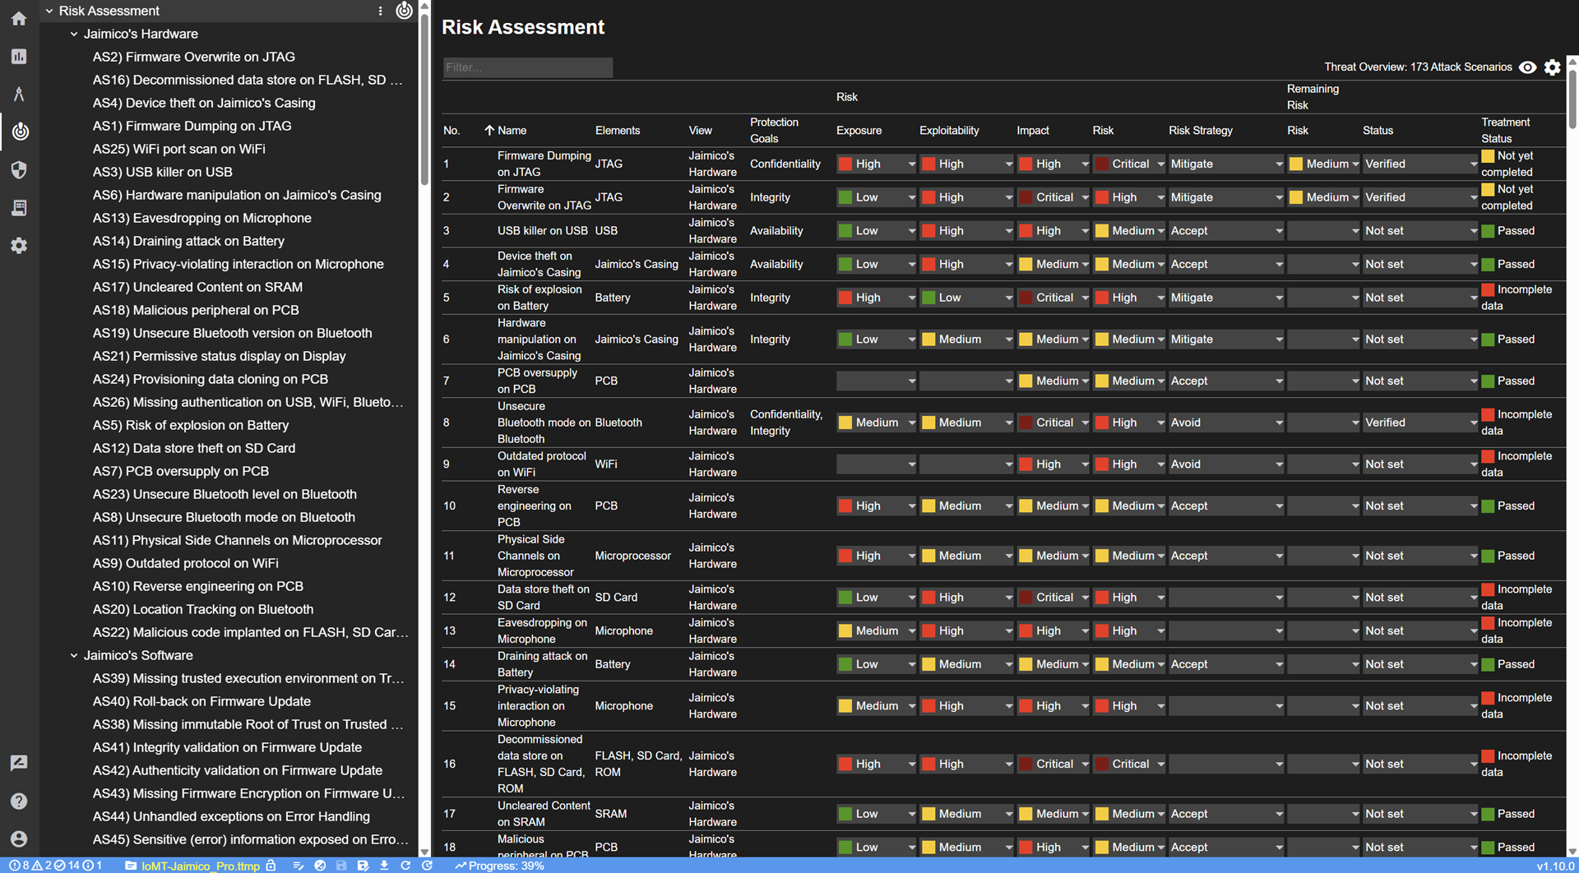Click the red Exposure swatch in row 5
1579x873 pixels.
point(845,298)
